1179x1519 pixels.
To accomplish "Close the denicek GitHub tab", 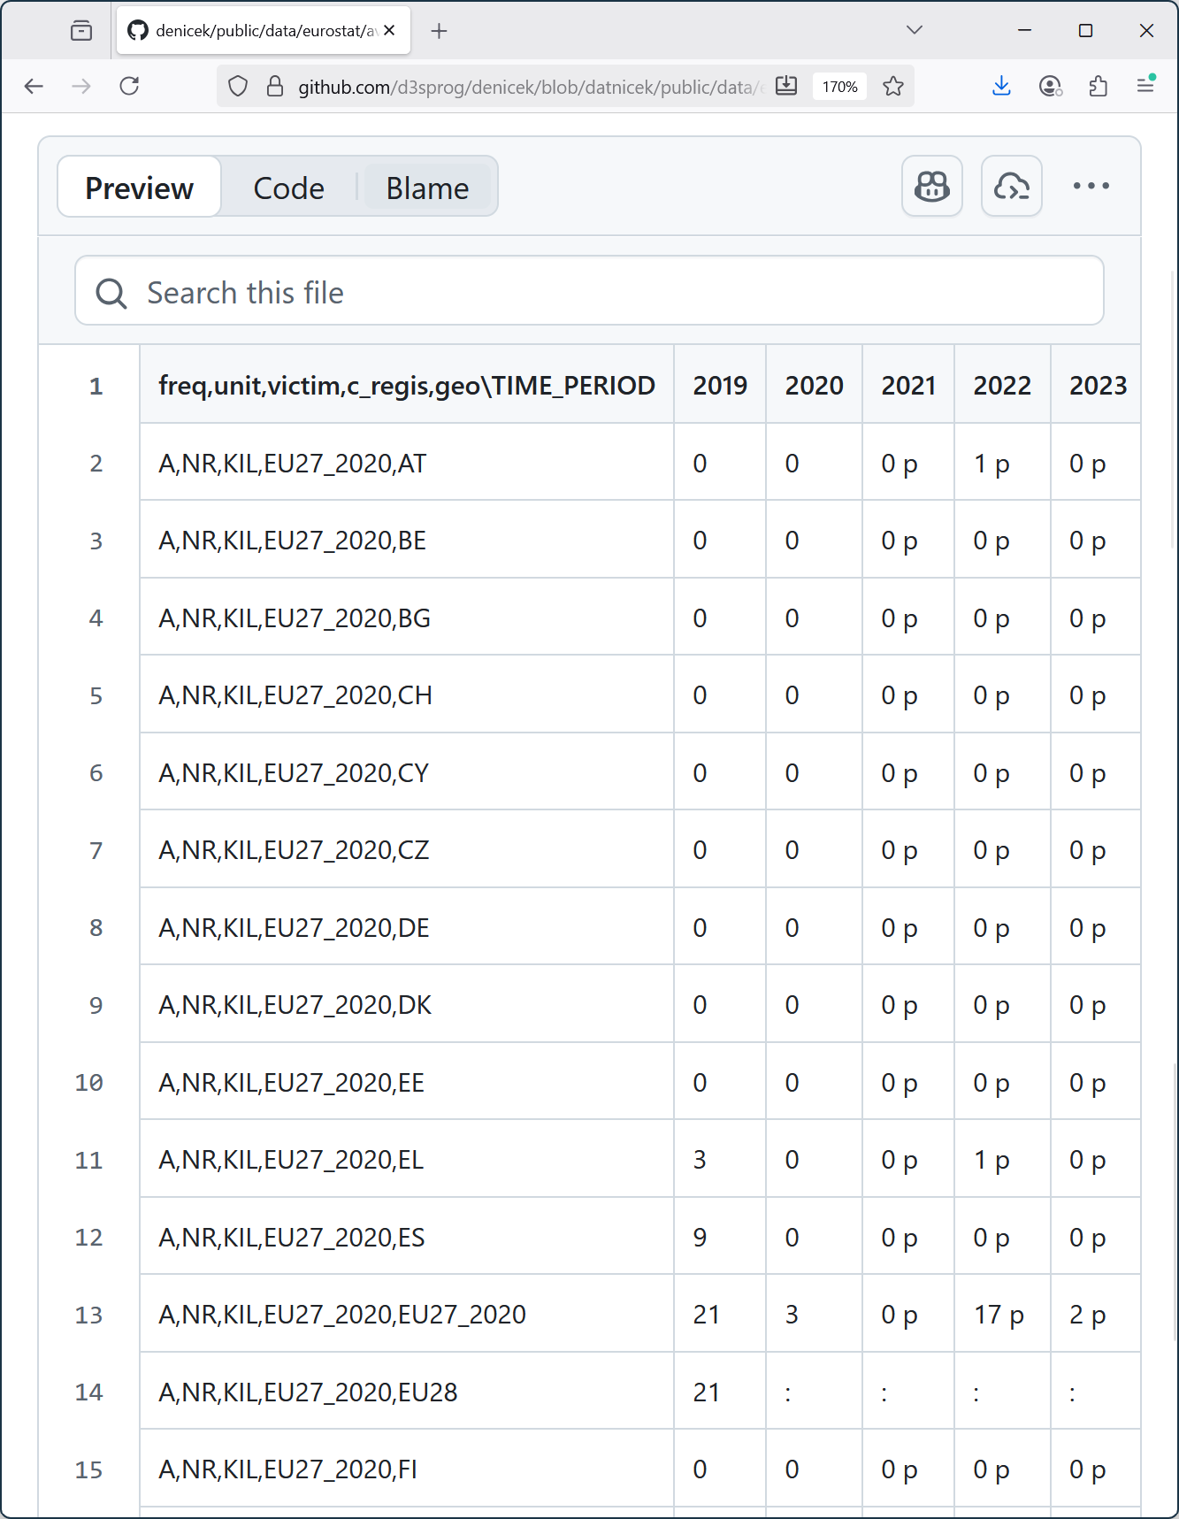I will (389, 30).
